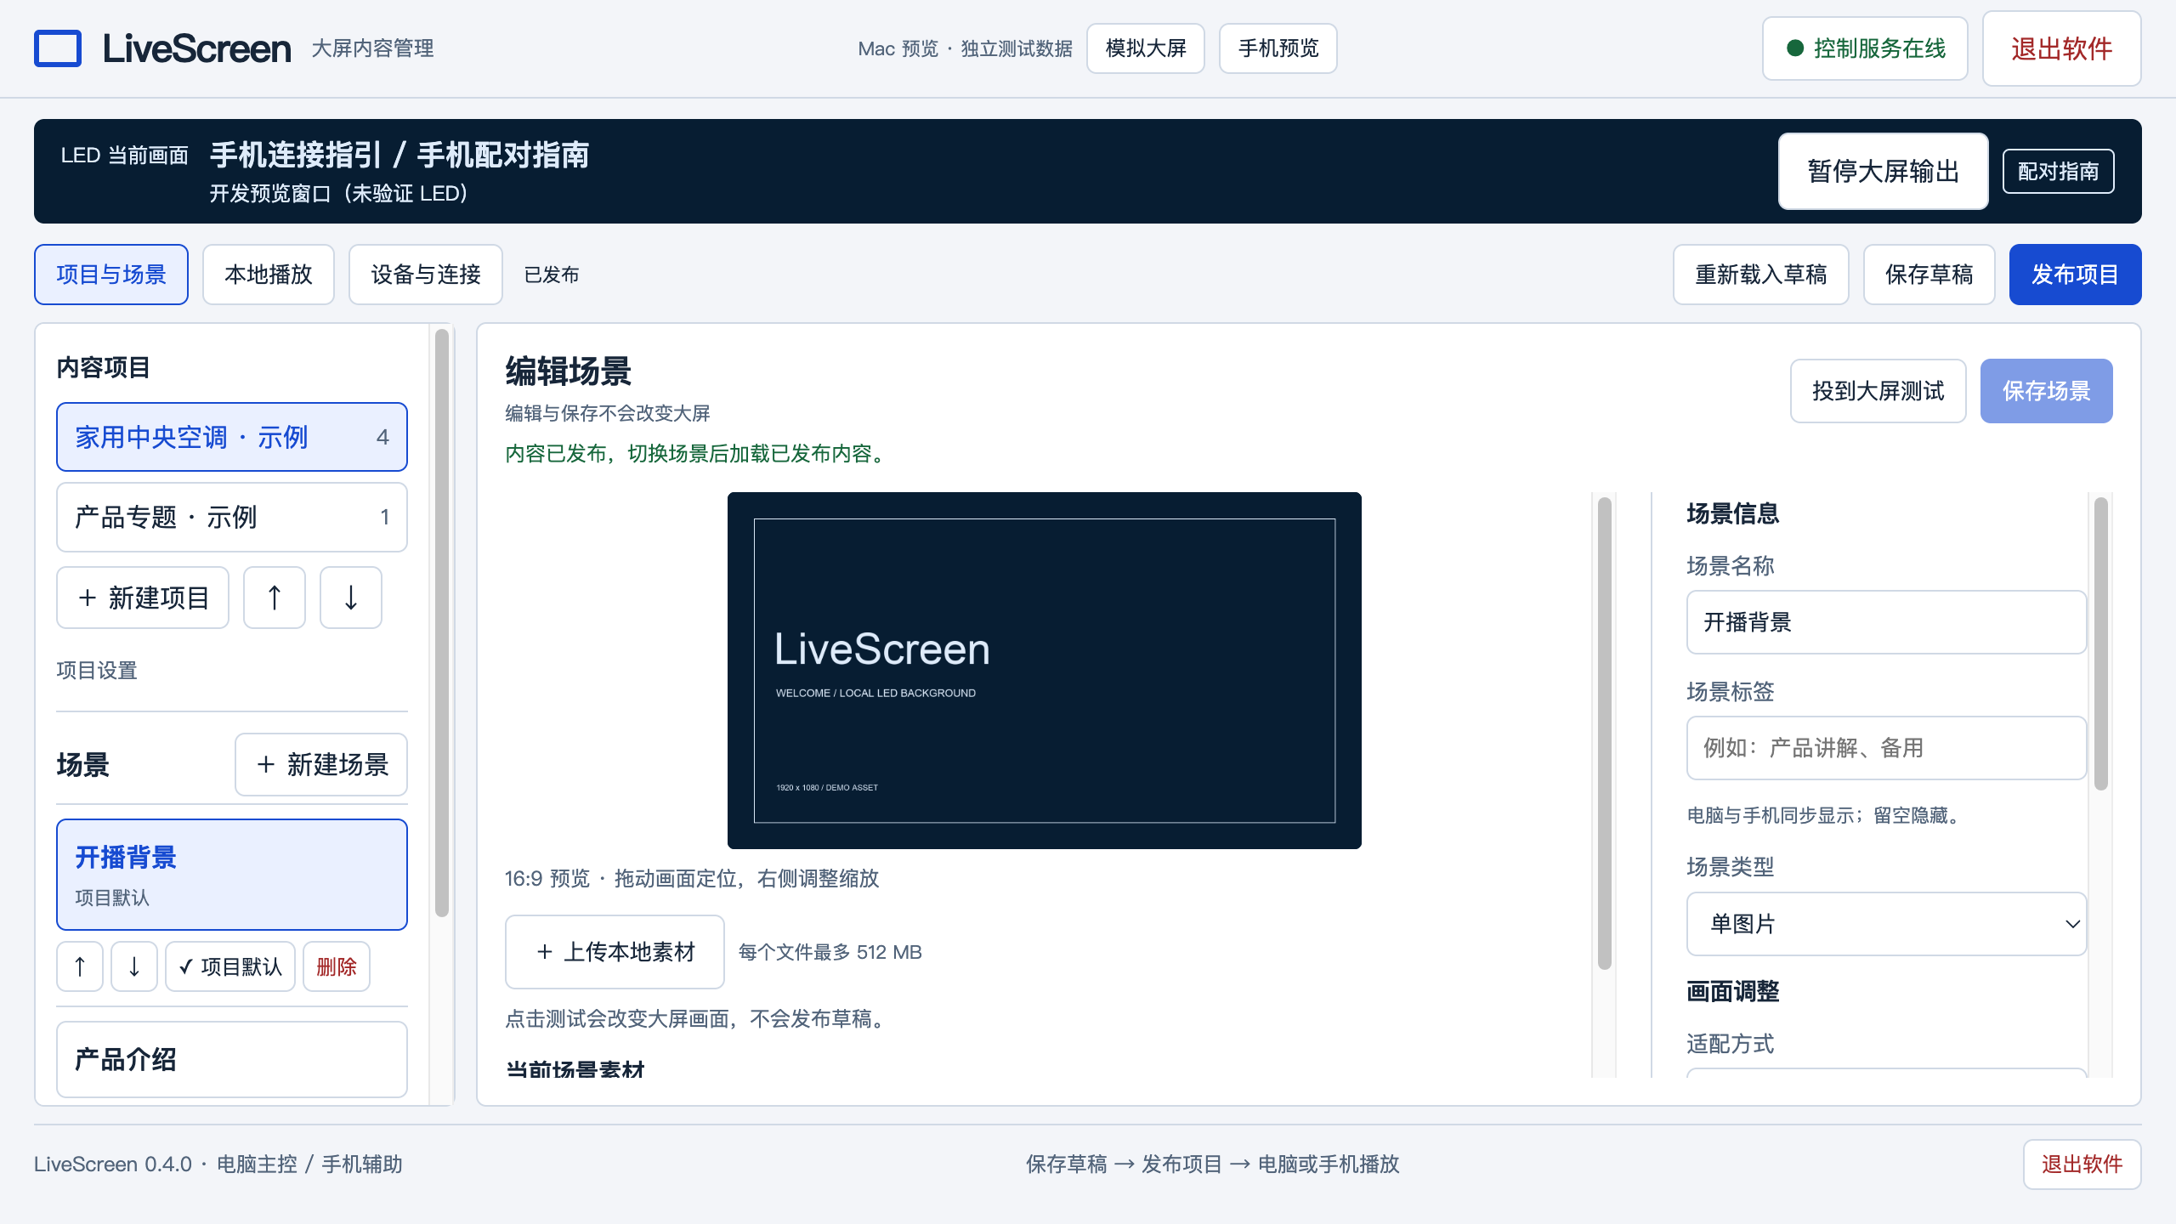Click 控制服务在线 status indicator
The image size is (2176, 1224).
pos(1866,48)
